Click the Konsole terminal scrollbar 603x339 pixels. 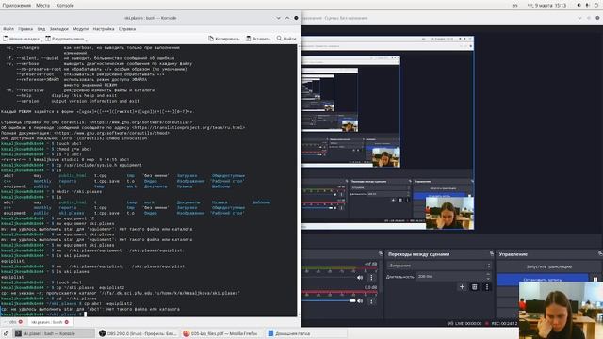299,181
